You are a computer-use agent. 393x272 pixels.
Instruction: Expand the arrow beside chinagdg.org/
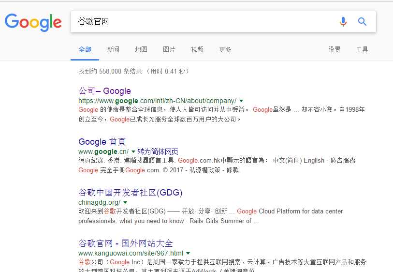point(125,202)
